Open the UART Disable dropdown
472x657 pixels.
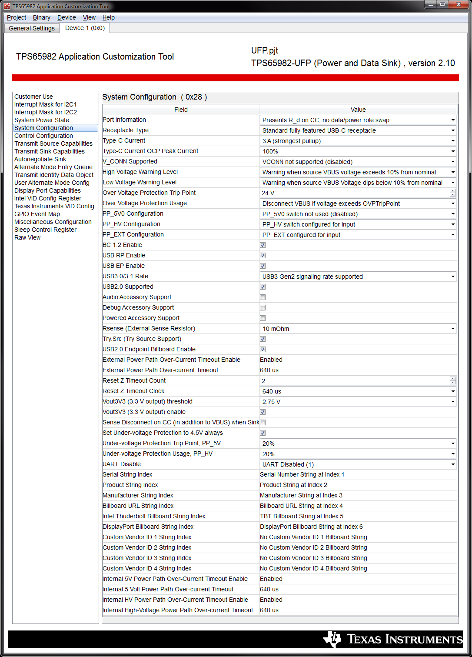[x=358, y=464]
